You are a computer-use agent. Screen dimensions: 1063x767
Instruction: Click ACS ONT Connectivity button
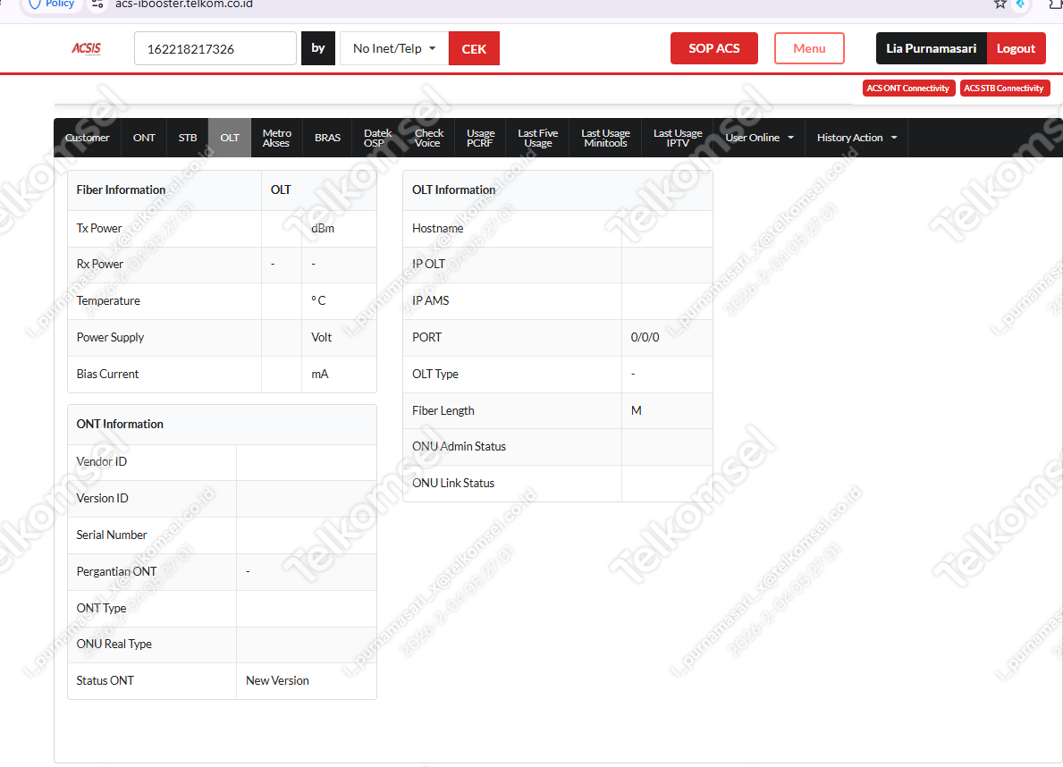908,88
